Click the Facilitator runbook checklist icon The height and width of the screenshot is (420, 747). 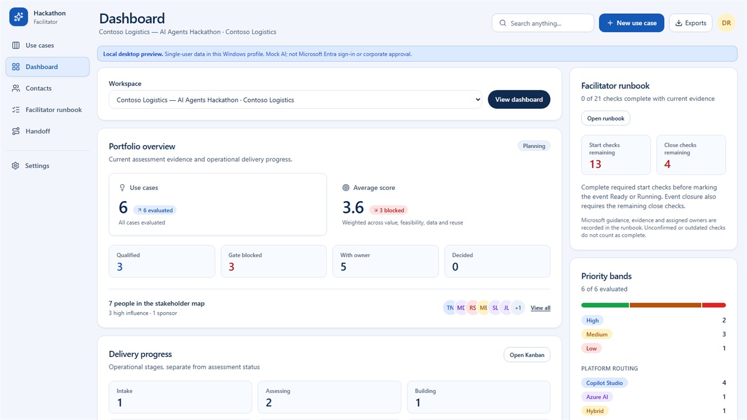pyautogui.click(x=16, y=109)
